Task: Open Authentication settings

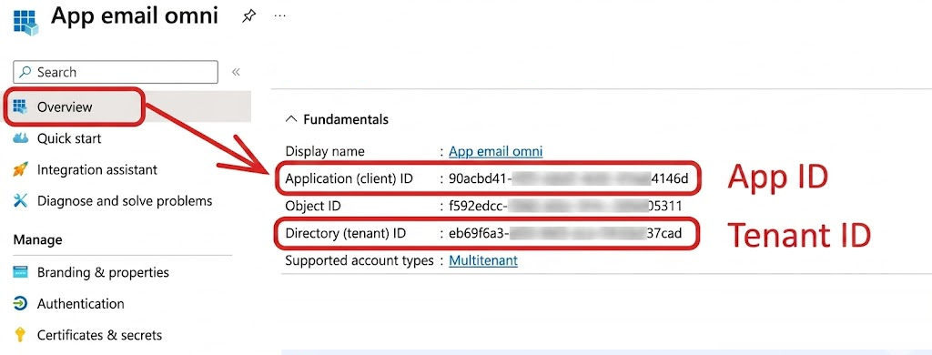Action: [x=80, y=304]
